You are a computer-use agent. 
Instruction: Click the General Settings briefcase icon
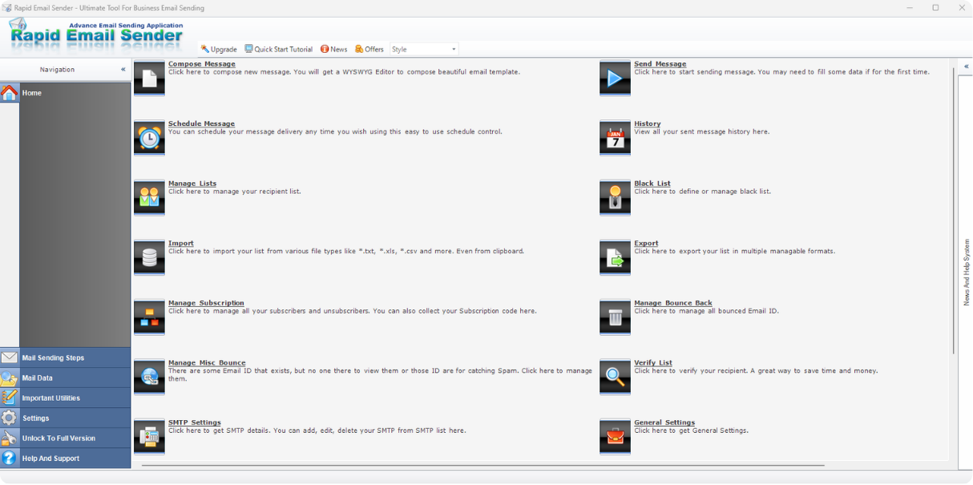(615, 437)
